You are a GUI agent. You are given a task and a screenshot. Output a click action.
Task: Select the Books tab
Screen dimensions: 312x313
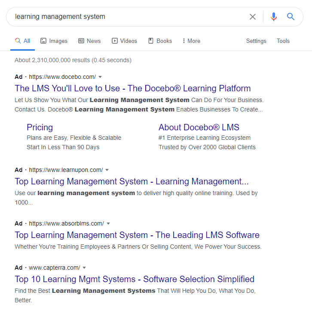click(160, 41)
